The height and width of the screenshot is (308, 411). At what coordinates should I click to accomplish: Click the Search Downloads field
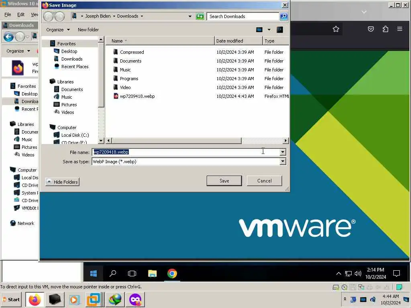pos(243,16)
